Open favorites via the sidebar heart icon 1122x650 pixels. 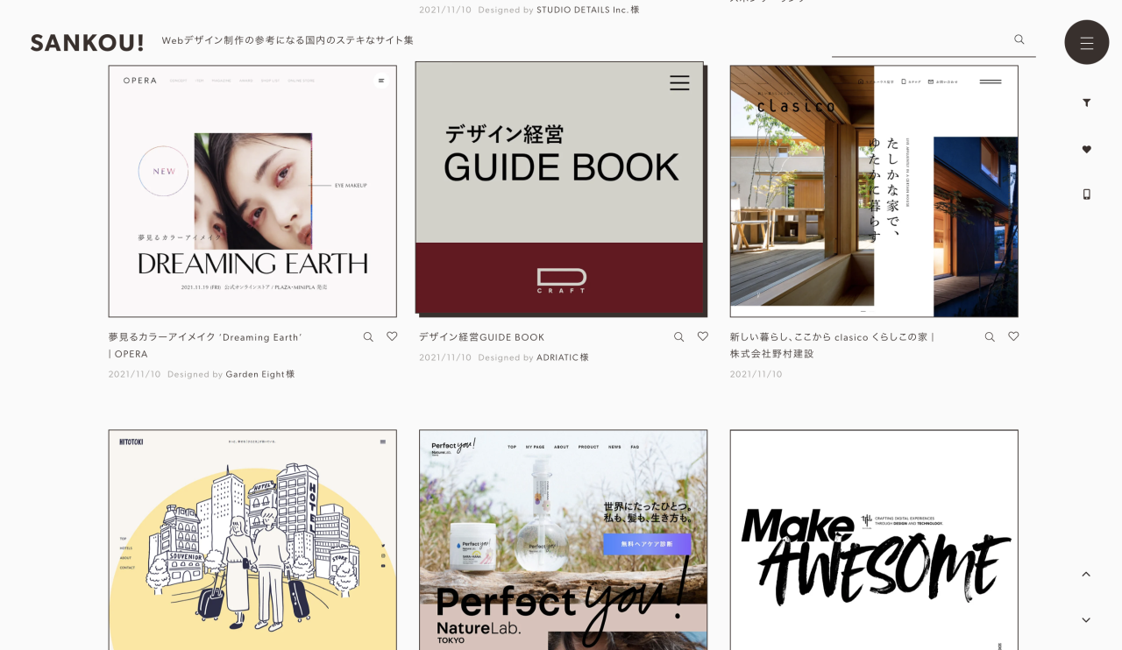point(1086,149)
